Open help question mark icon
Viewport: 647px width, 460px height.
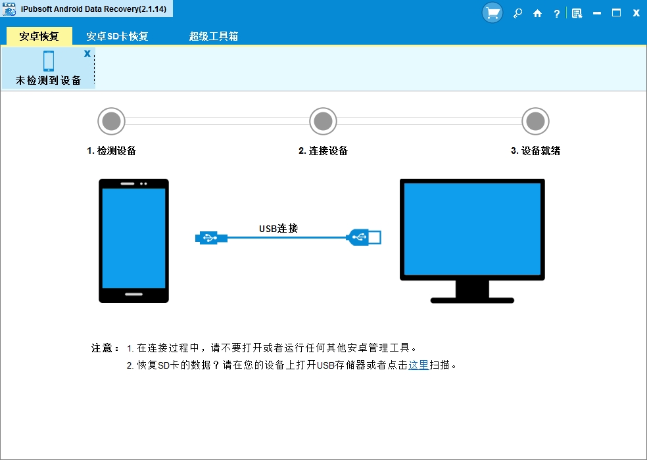pos(557,14)
